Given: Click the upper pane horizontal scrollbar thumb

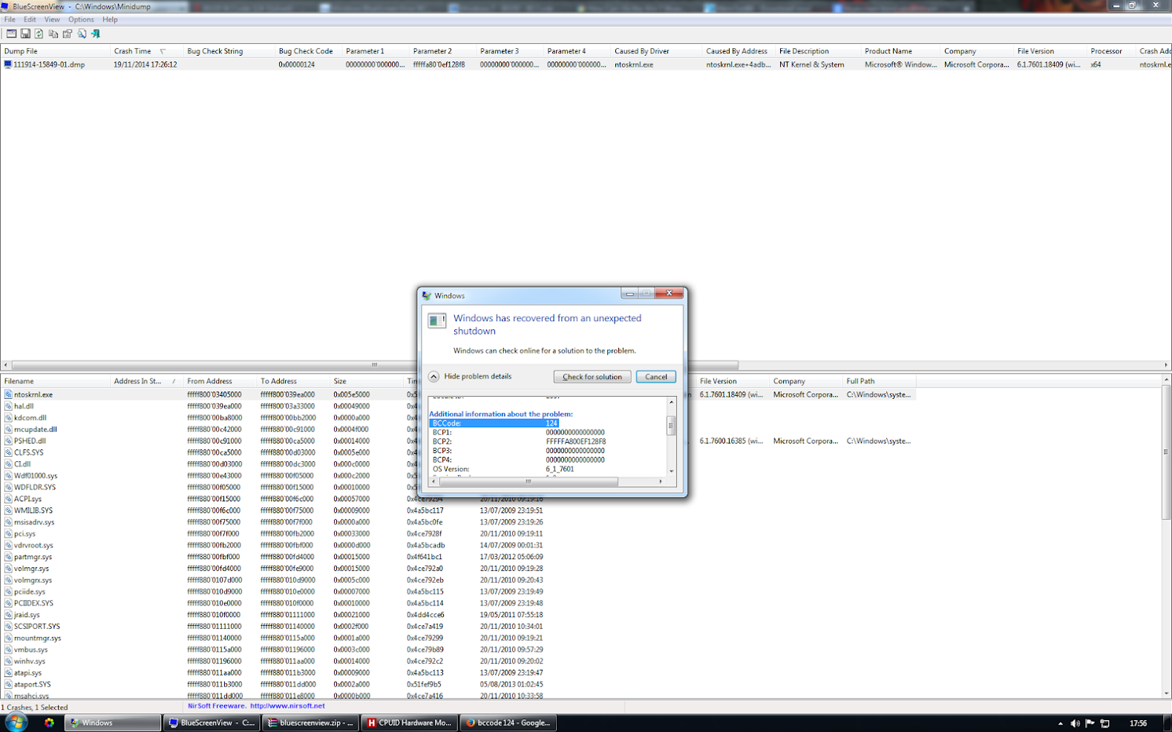Looking at the screenshot, I should coord(375,365).
